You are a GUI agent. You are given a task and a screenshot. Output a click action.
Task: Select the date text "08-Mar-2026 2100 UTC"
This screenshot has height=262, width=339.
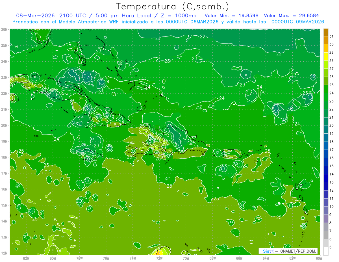[51, 16]
